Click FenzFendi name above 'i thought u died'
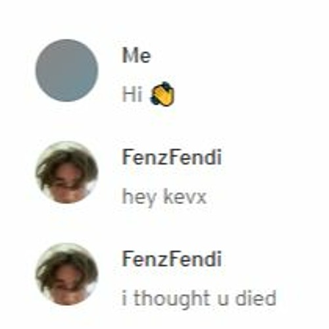This screenshot has width=329, height=329. click(x=172, y=259)
